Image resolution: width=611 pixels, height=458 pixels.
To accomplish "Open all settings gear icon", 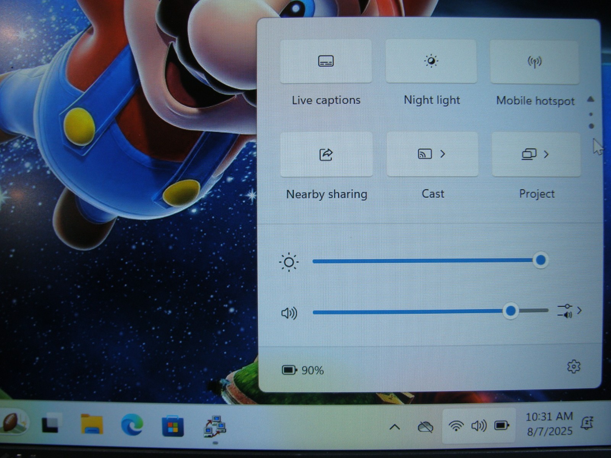I will [573, 366].
